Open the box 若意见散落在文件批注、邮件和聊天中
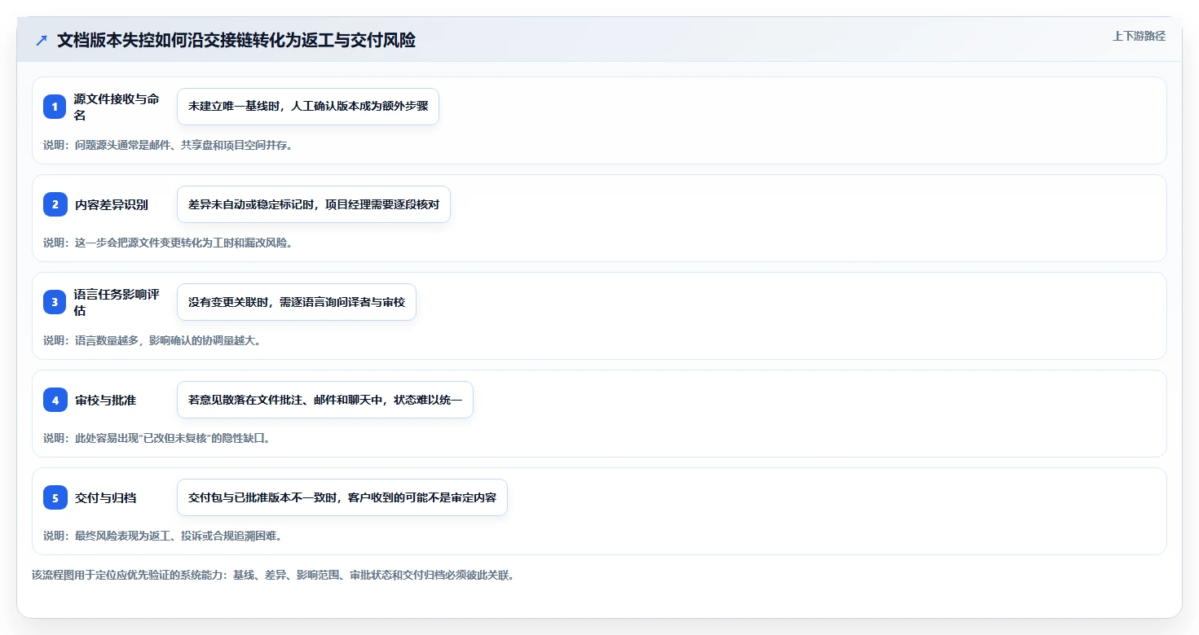Screen dimensions: 1199x635 click(325, 400)
